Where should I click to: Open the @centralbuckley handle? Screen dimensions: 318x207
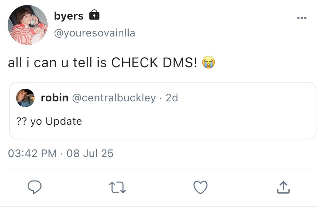(x=114, y=98)
